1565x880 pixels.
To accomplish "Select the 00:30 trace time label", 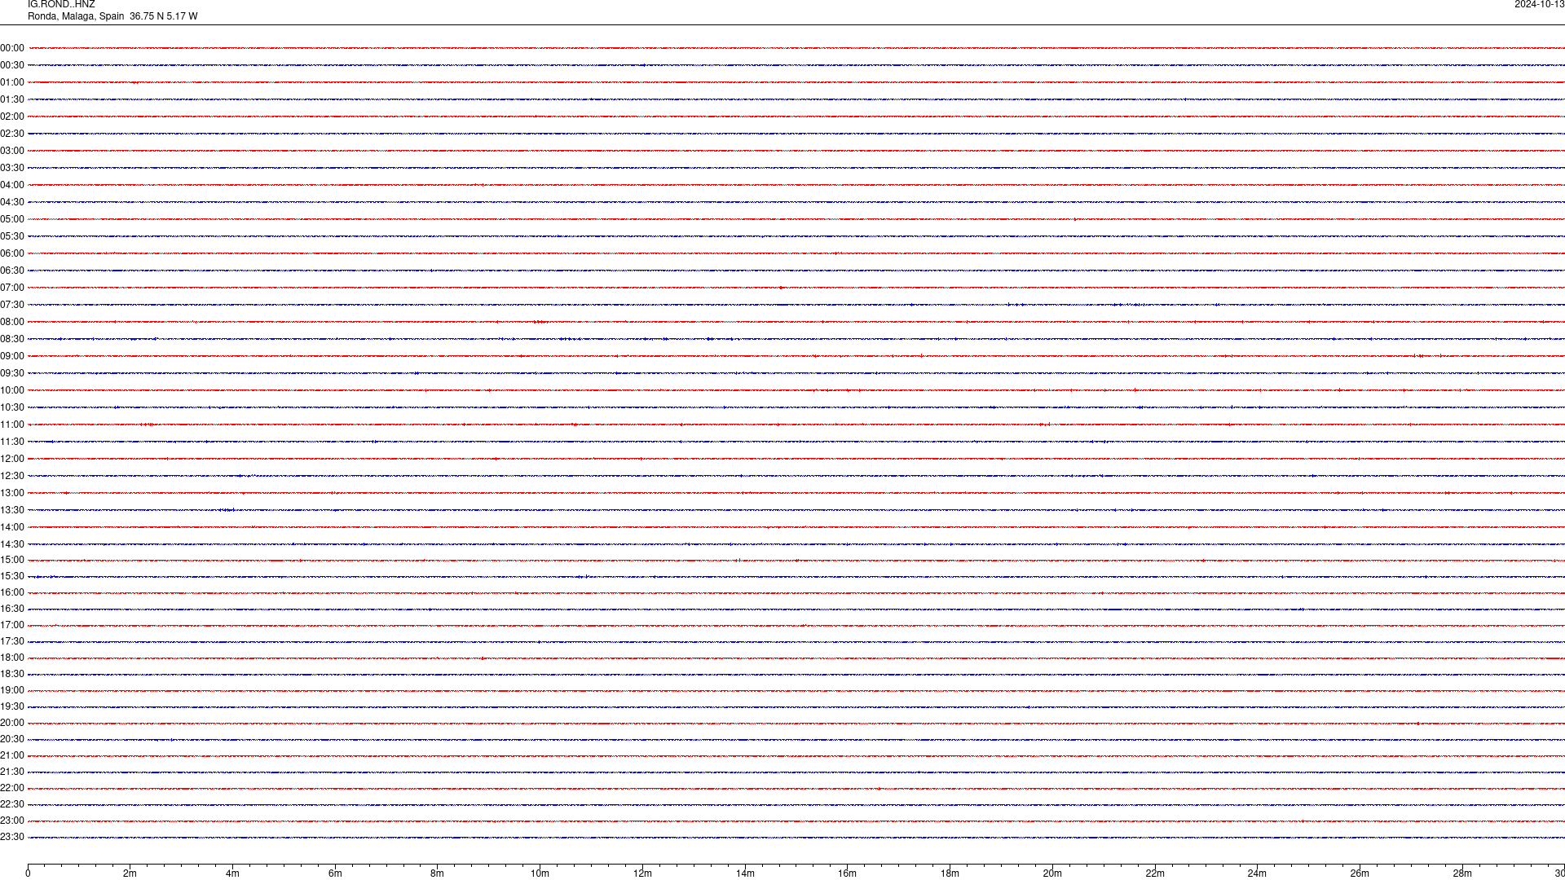I will point(12,65).
